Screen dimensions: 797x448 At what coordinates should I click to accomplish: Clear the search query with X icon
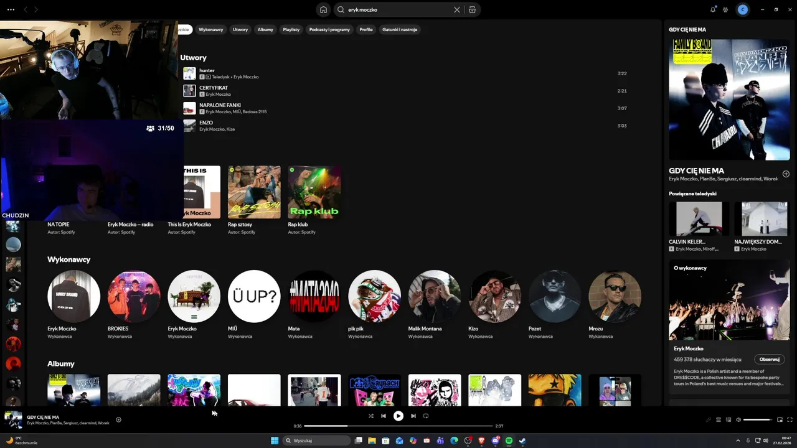point(457,10)
